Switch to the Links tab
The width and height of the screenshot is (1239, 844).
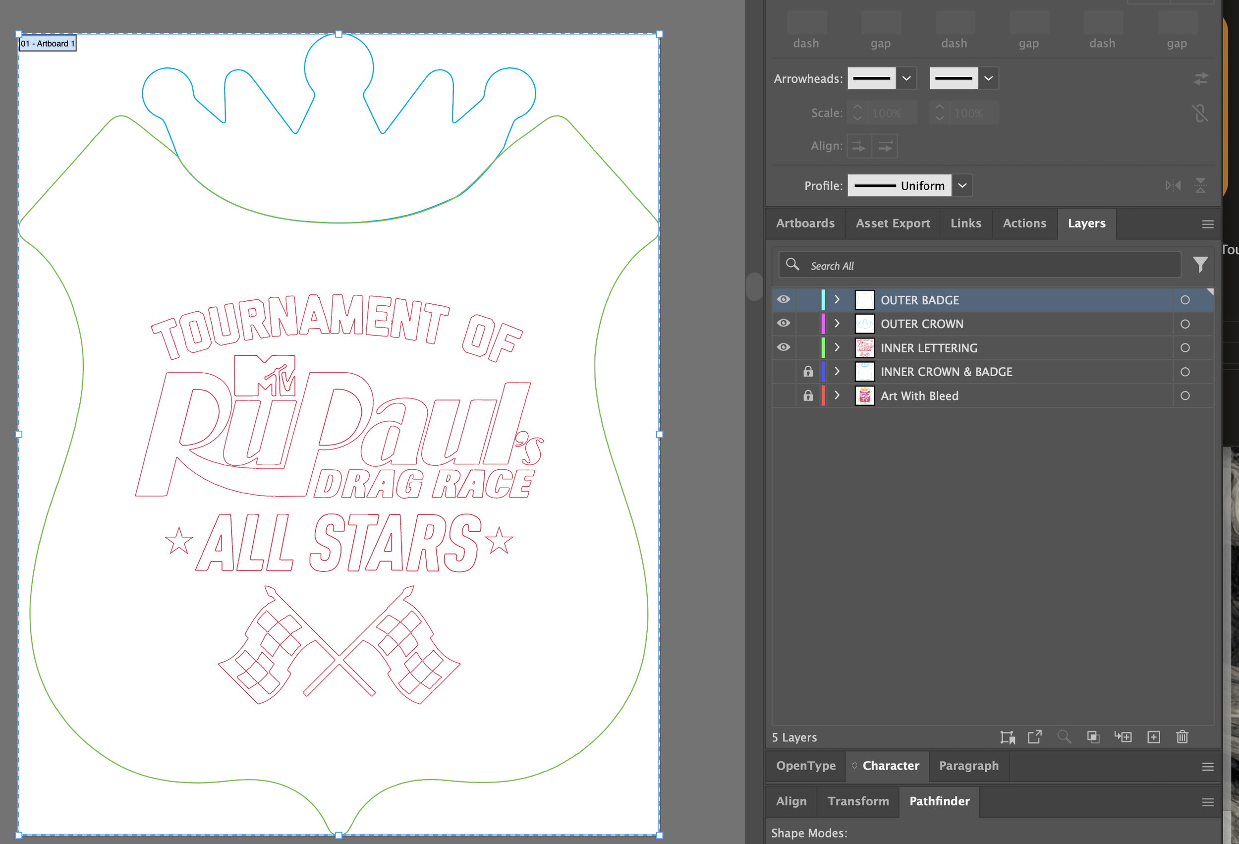966,224
